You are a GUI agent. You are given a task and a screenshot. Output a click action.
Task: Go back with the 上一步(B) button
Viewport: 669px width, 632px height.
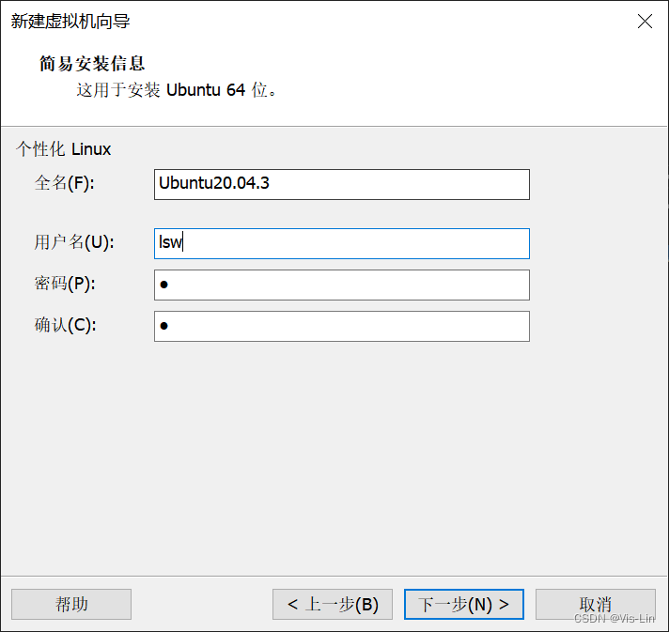click(333, 604)
